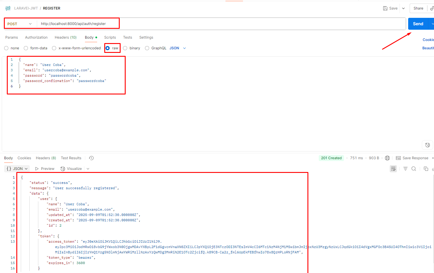
Task: Open the response Cookies tab
Action: (x=24, y=158)
